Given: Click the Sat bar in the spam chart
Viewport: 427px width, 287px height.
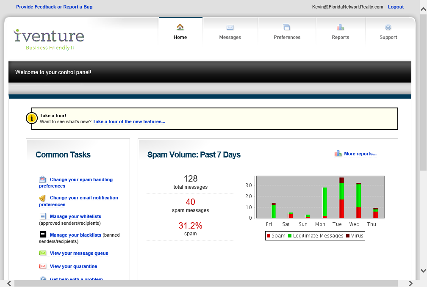Looking at the screenshot, I should (290, 215).
